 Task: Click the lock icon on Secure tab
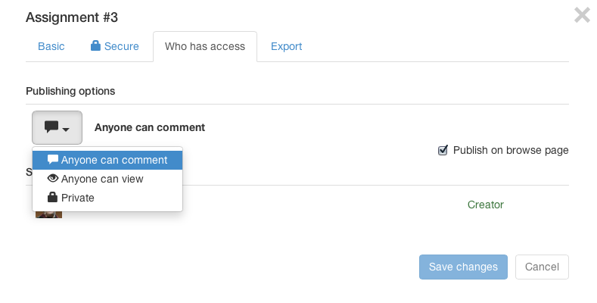coord(95,45)
